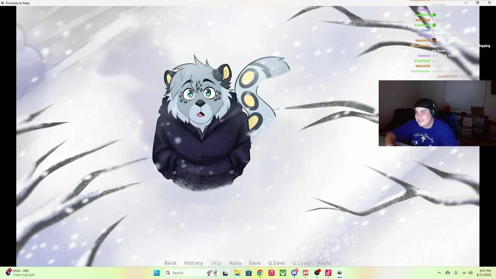Image resolution: width=496 pixels, height=279 pixels.
Task: Quick load with Q.Load
Action: (301, 263)
